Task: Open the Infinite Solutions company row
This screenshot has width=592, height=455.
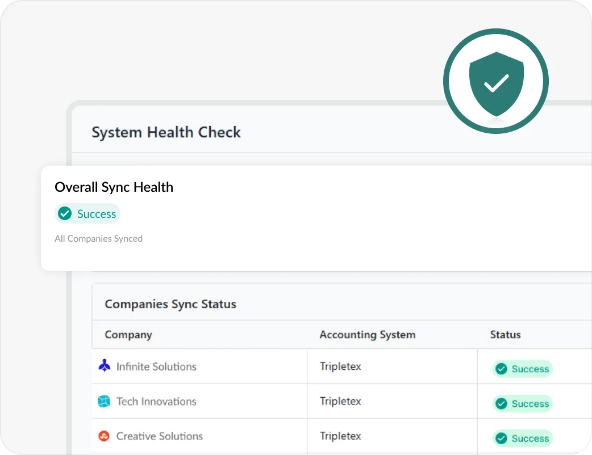Action: point(341,366)
